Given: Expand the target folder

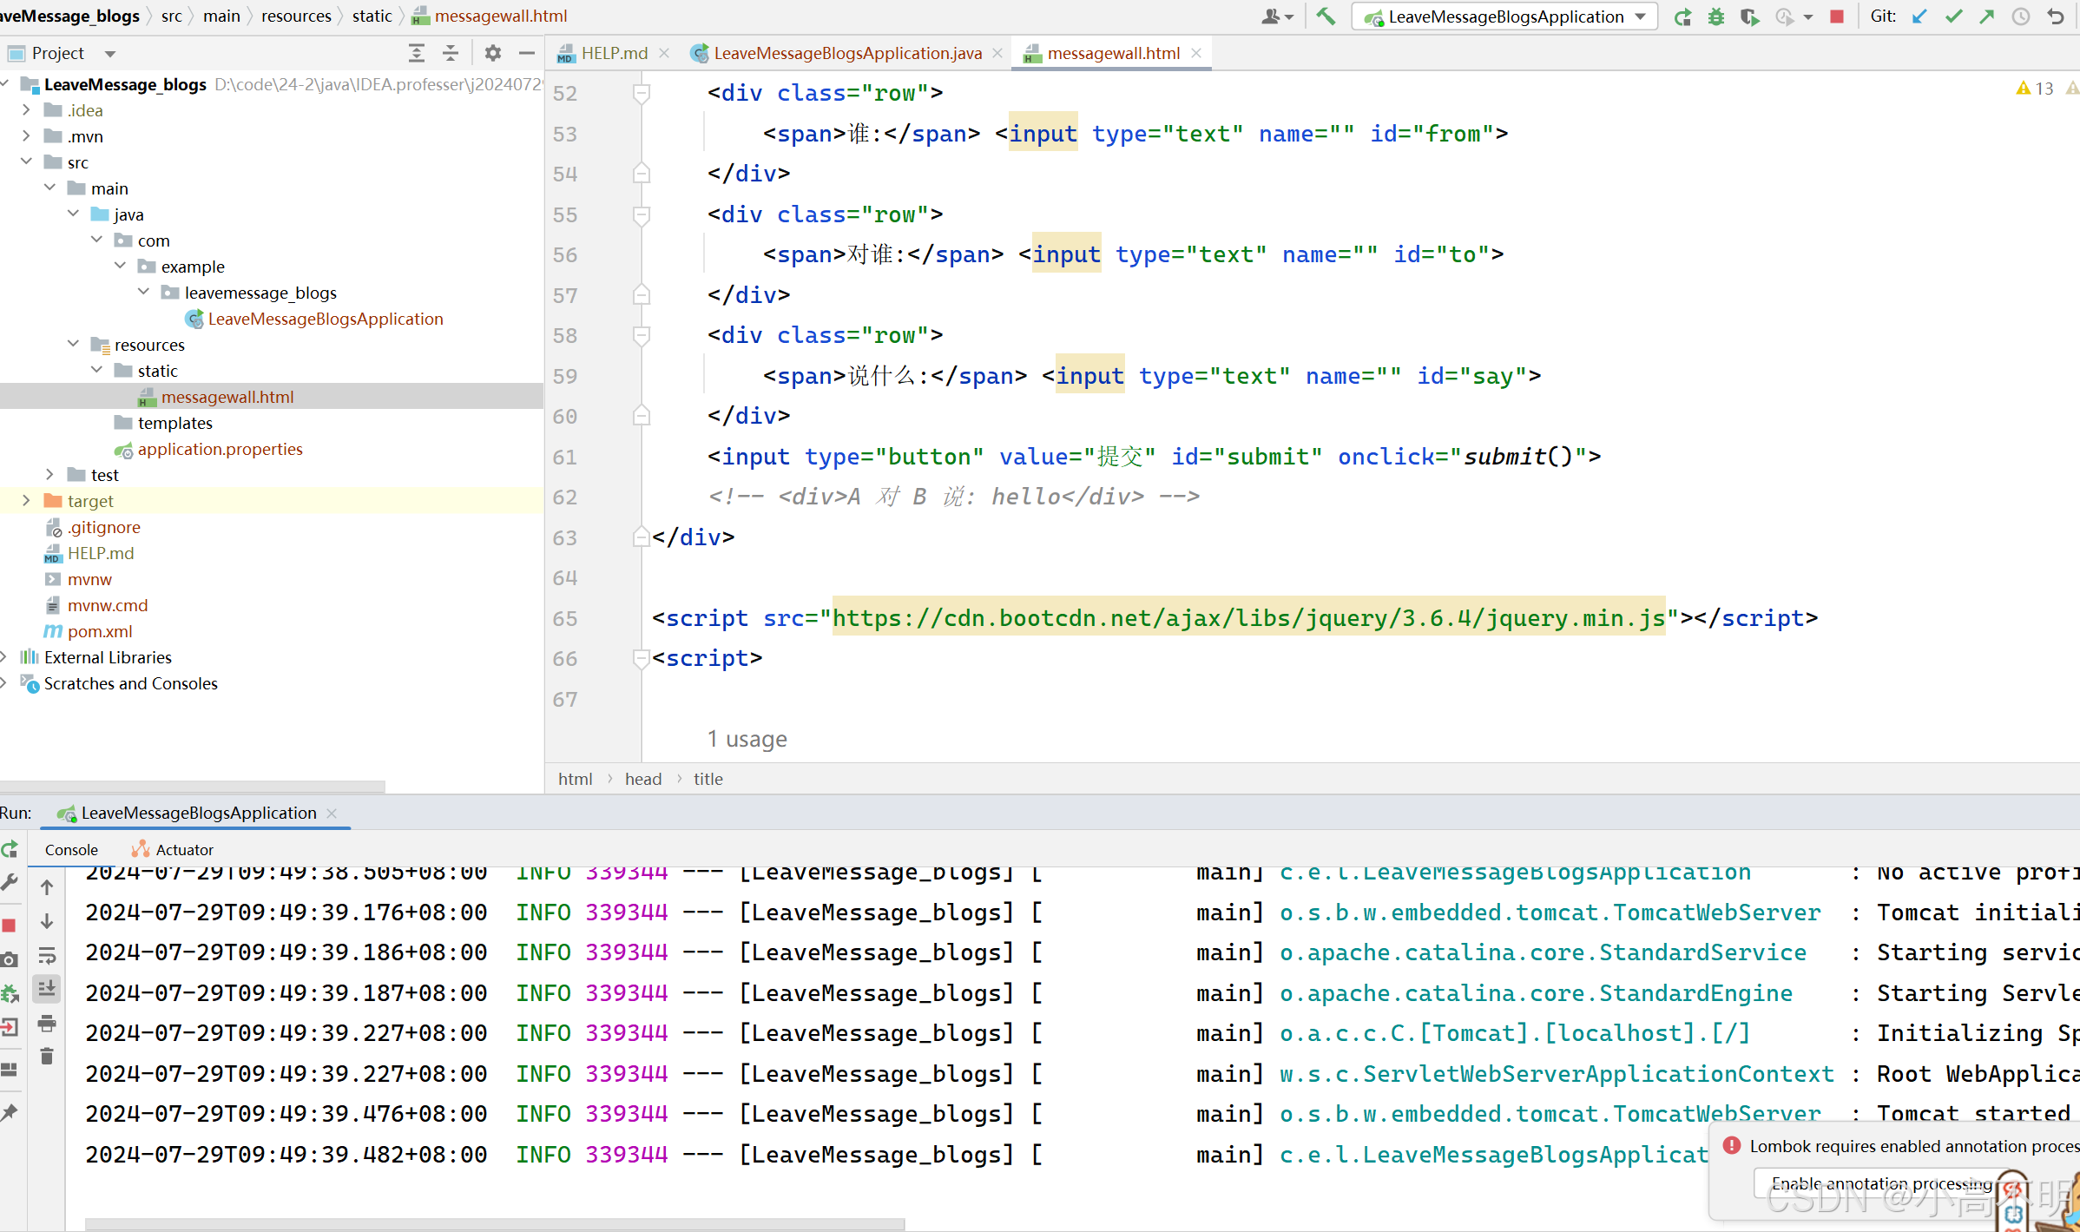Looking at the screenshot, I should click(26, 500).
